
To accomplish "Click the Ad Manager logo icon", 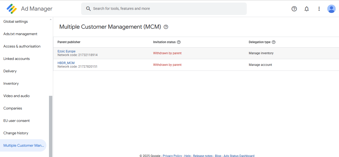I will point(12,9).
